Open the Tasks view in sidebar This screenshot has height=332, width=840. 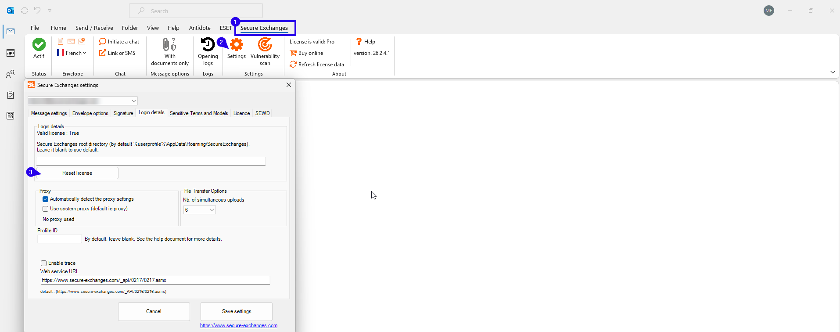(x=11, y=95)
